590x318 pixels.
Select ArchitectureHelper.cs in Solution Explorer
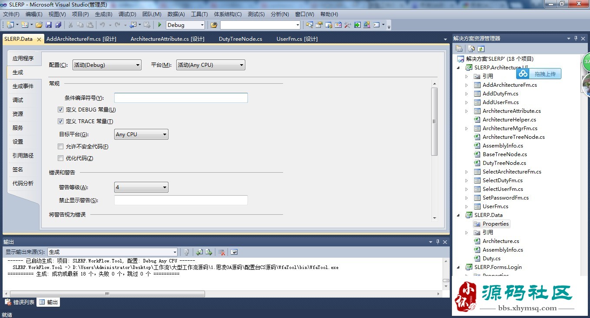click(x=509, y=120)
